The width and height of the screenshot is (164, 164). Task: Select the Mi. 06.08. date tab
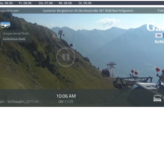pos(66,3)
